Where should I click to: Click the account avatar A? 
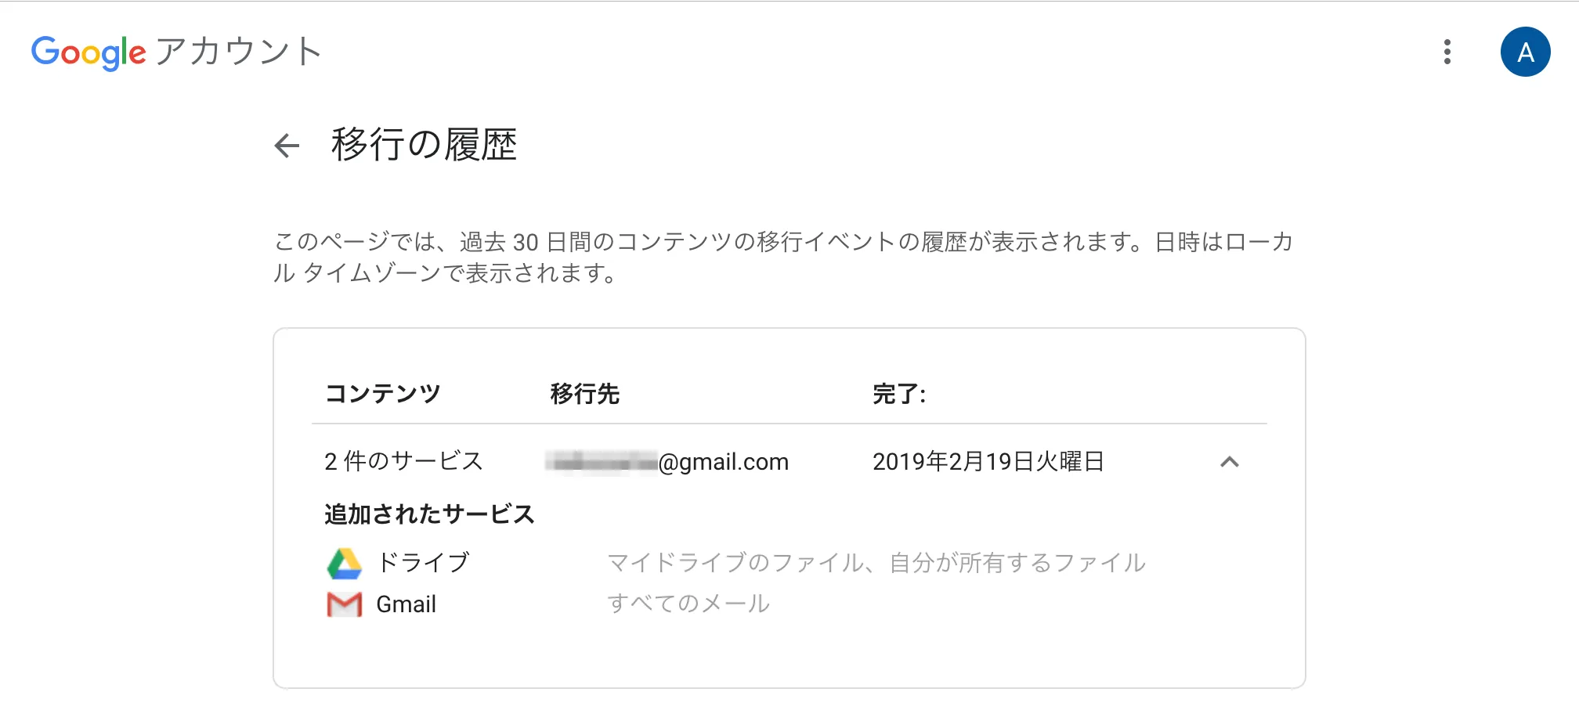(x=1525, y=52)
